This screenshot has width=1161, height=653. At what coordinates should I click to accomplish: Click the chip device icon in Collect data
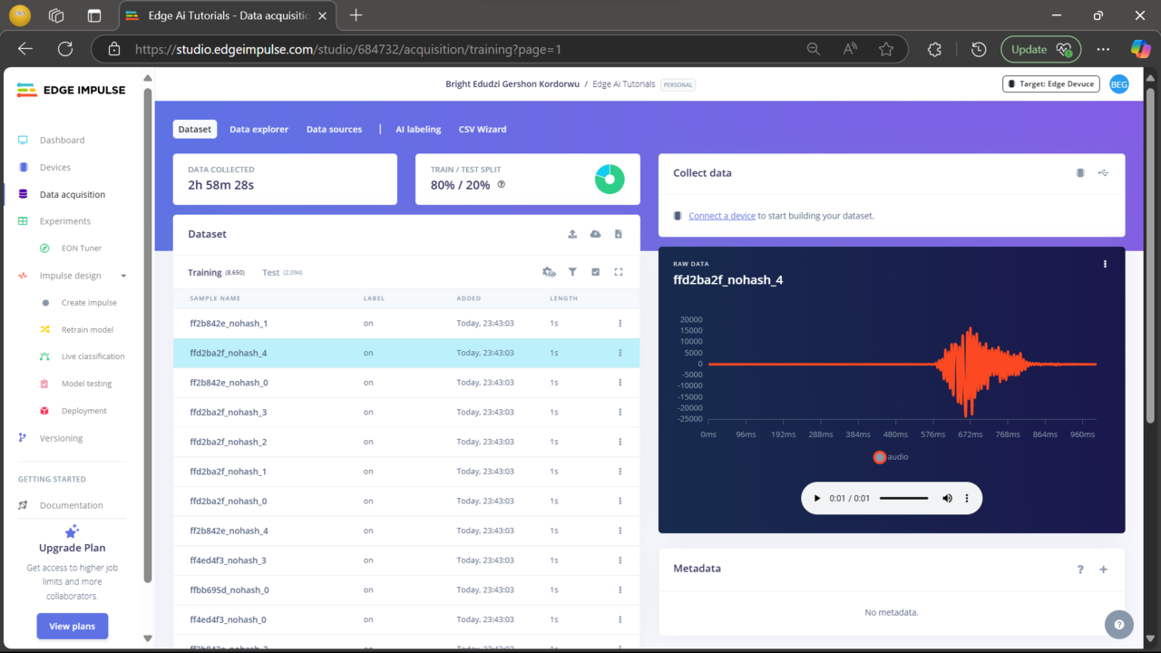(1080, 172)
